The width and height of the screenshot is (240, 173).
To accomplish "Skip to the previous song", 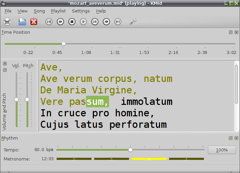I will click(49, 22).
